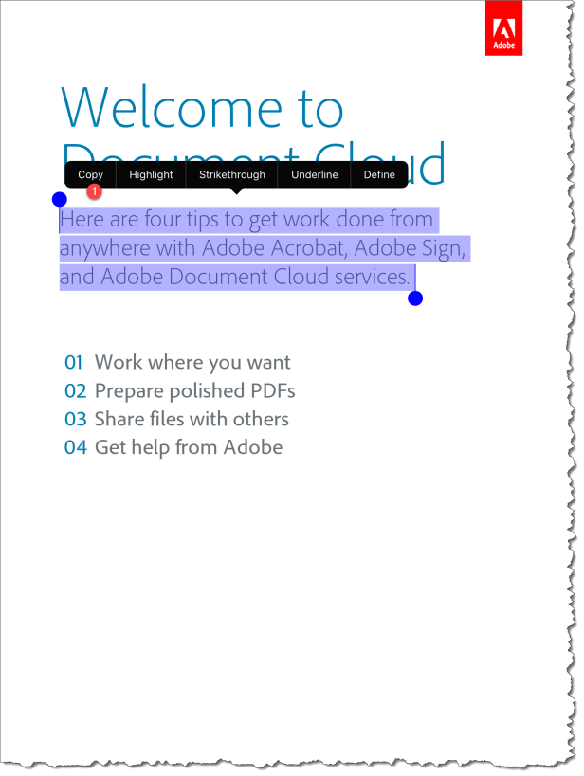Click '01 Work where you want'
The height and width of the screenshot is (776, 584).
point(177,363)
